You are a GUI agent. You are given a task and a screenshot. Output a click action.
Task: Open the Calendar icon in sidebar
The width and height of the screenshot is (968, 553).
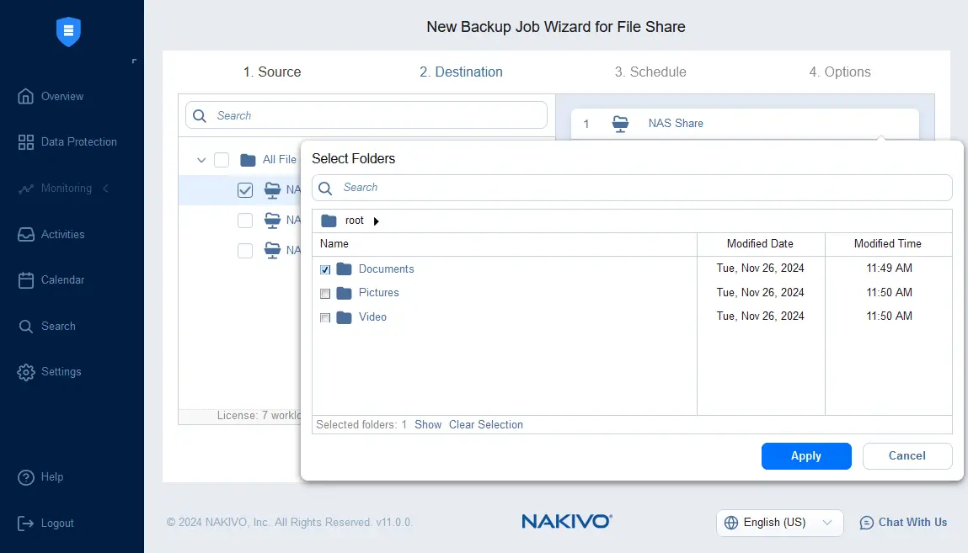click(x=26, y=280)
